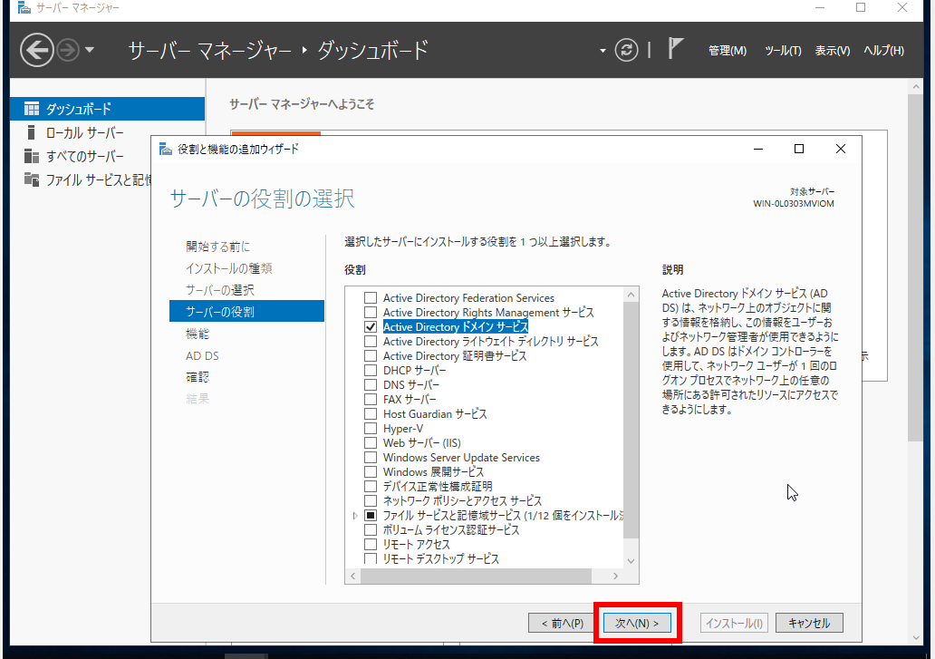935x659 pixels.
Task: Open the ヘルプ(H) menu
Action: click(883, 51)
